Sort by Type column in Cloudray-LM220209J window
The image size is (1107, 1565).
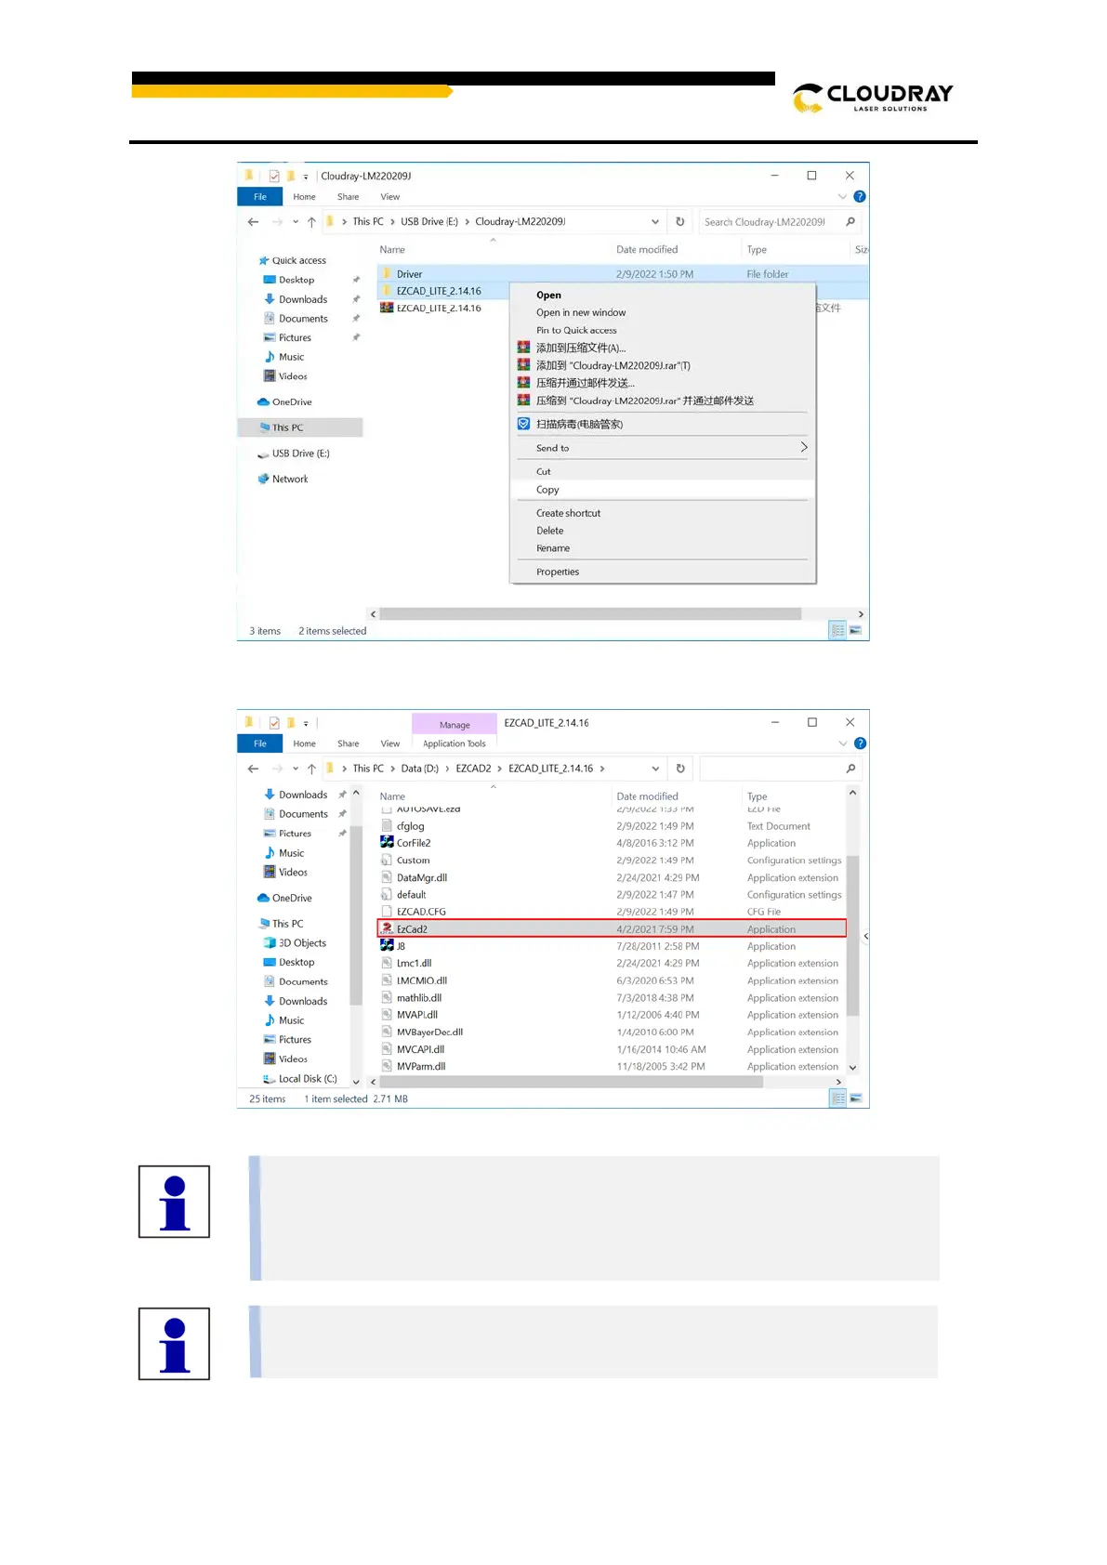point(757,250)
